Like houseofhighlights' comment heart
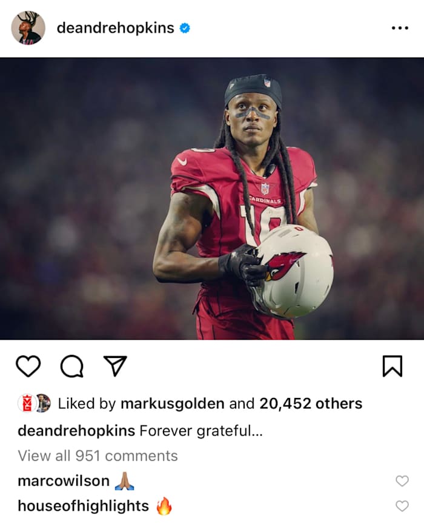 402,506
